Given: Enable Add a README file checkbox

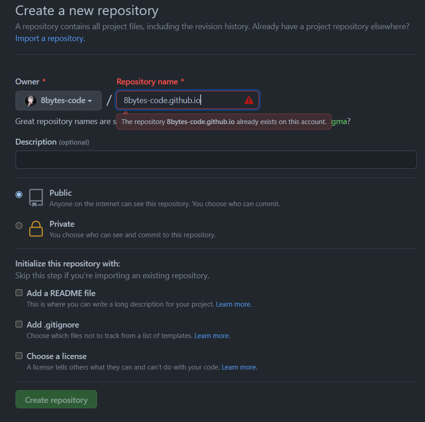Looking at the screenshot, I should tap(19, 292).
